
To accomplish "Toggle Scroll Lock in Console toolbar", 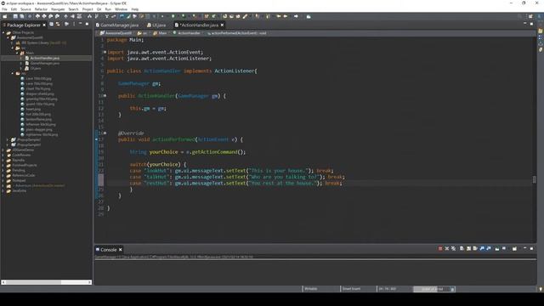I will click(x=468, y=248).
